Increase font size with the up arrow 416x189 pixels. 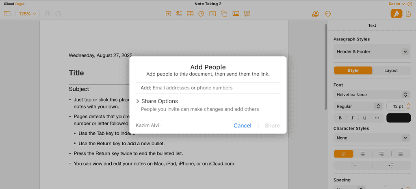click(409, 104)
